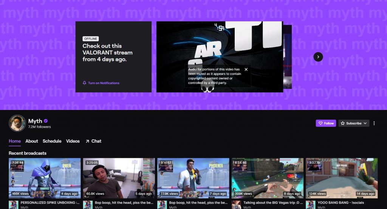Click game icon beside PERSONALIZED SPIKE UNBOXING
The width and height of the screenshot is (387, 209).
(x=14, y=205)
